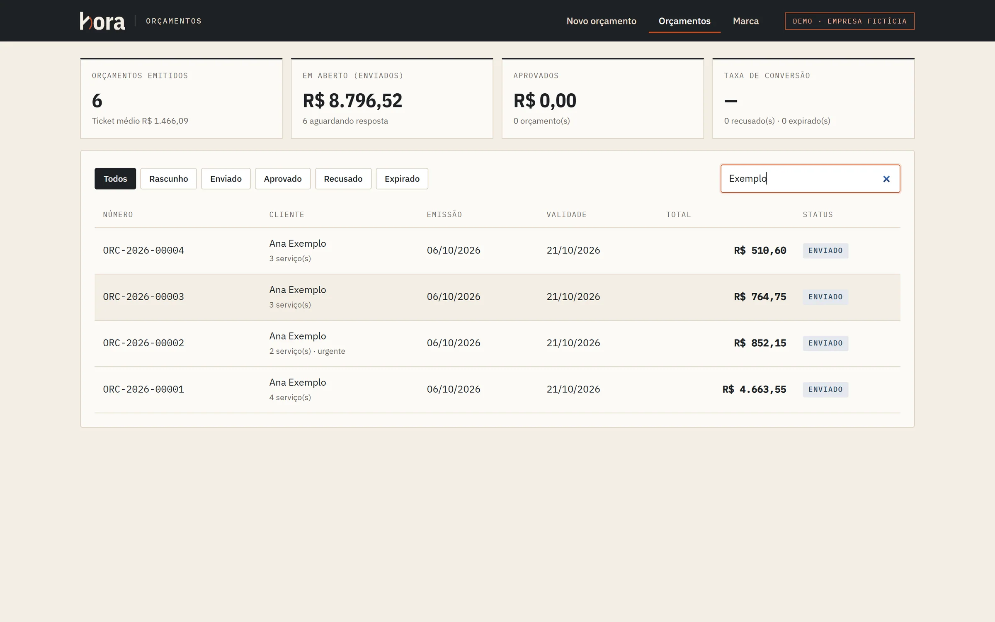This screenshot has width=995, height=622.
Task: Clear the search field with the X icon
Action: pyautogui.click(x=886, y=179)
